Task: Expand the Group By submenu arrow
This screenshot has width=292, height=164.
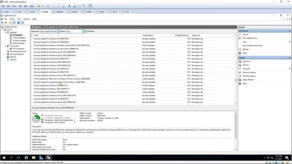Action: (290, 69)
